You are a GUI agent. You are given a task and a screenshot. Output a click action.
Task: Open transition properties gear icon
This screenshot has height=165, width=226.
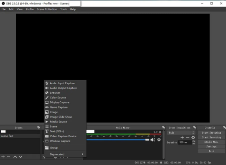(193, 138)
